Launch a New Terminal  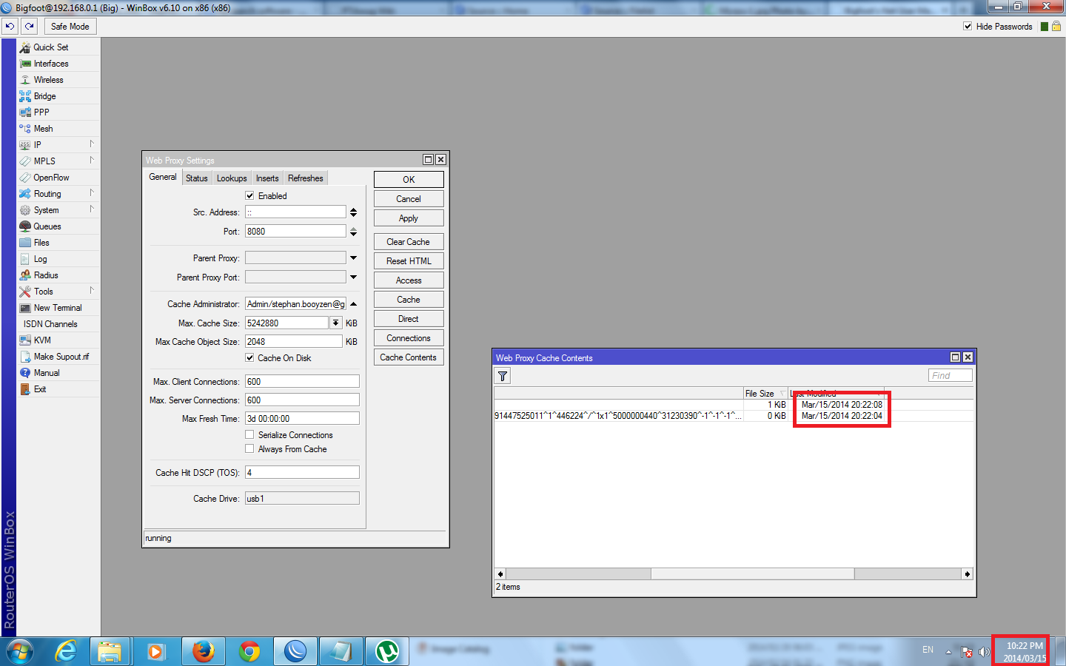(x=58, y=308)
